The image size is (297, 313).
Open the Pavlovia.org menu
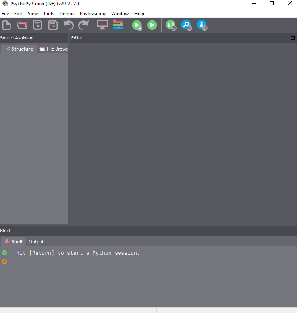[x=93, y=14]
